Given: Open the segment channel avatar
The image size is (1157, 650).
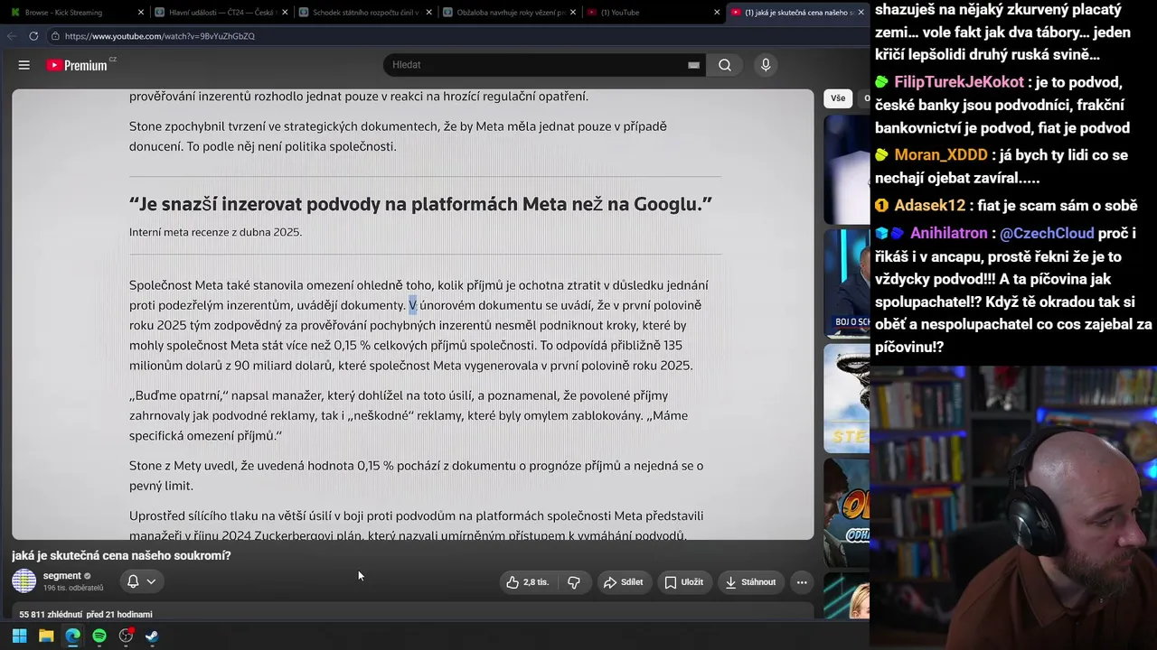Looking at the screenshot, I should [x=24, y=580].
